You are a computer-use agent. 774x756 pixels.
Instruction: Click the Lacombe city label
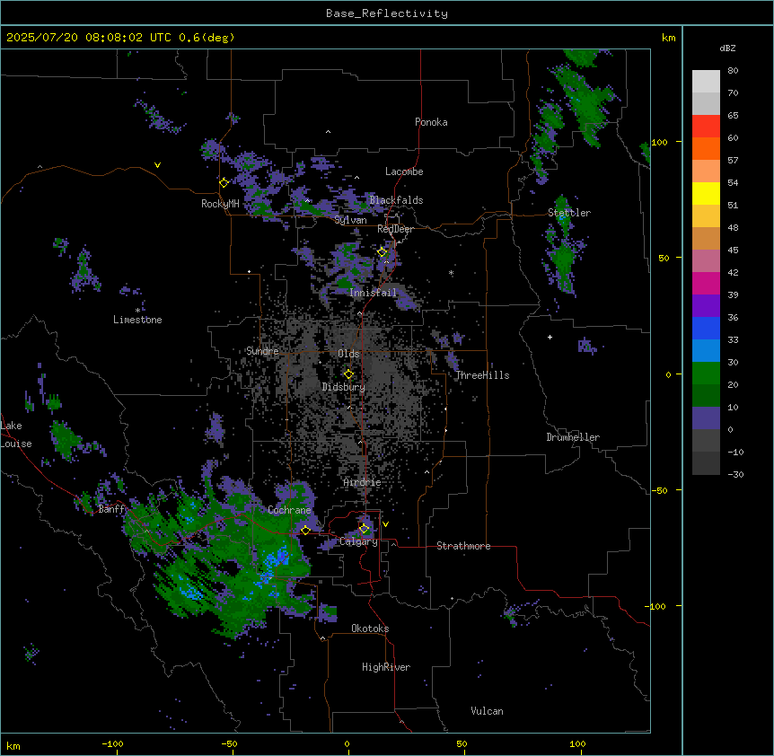[404, 171]
